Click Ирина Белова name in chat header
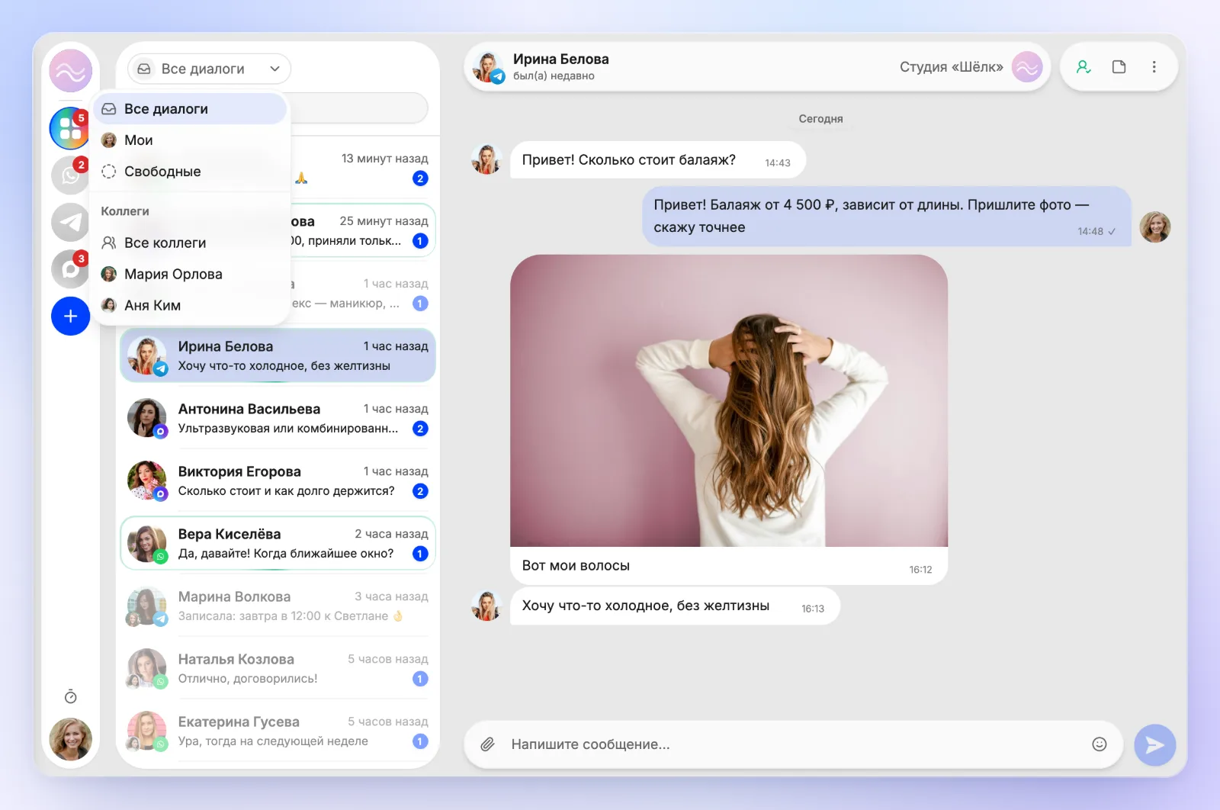The width and height of the screenshot is (1220, 810). pyautogui.click(x=560, y=59)
